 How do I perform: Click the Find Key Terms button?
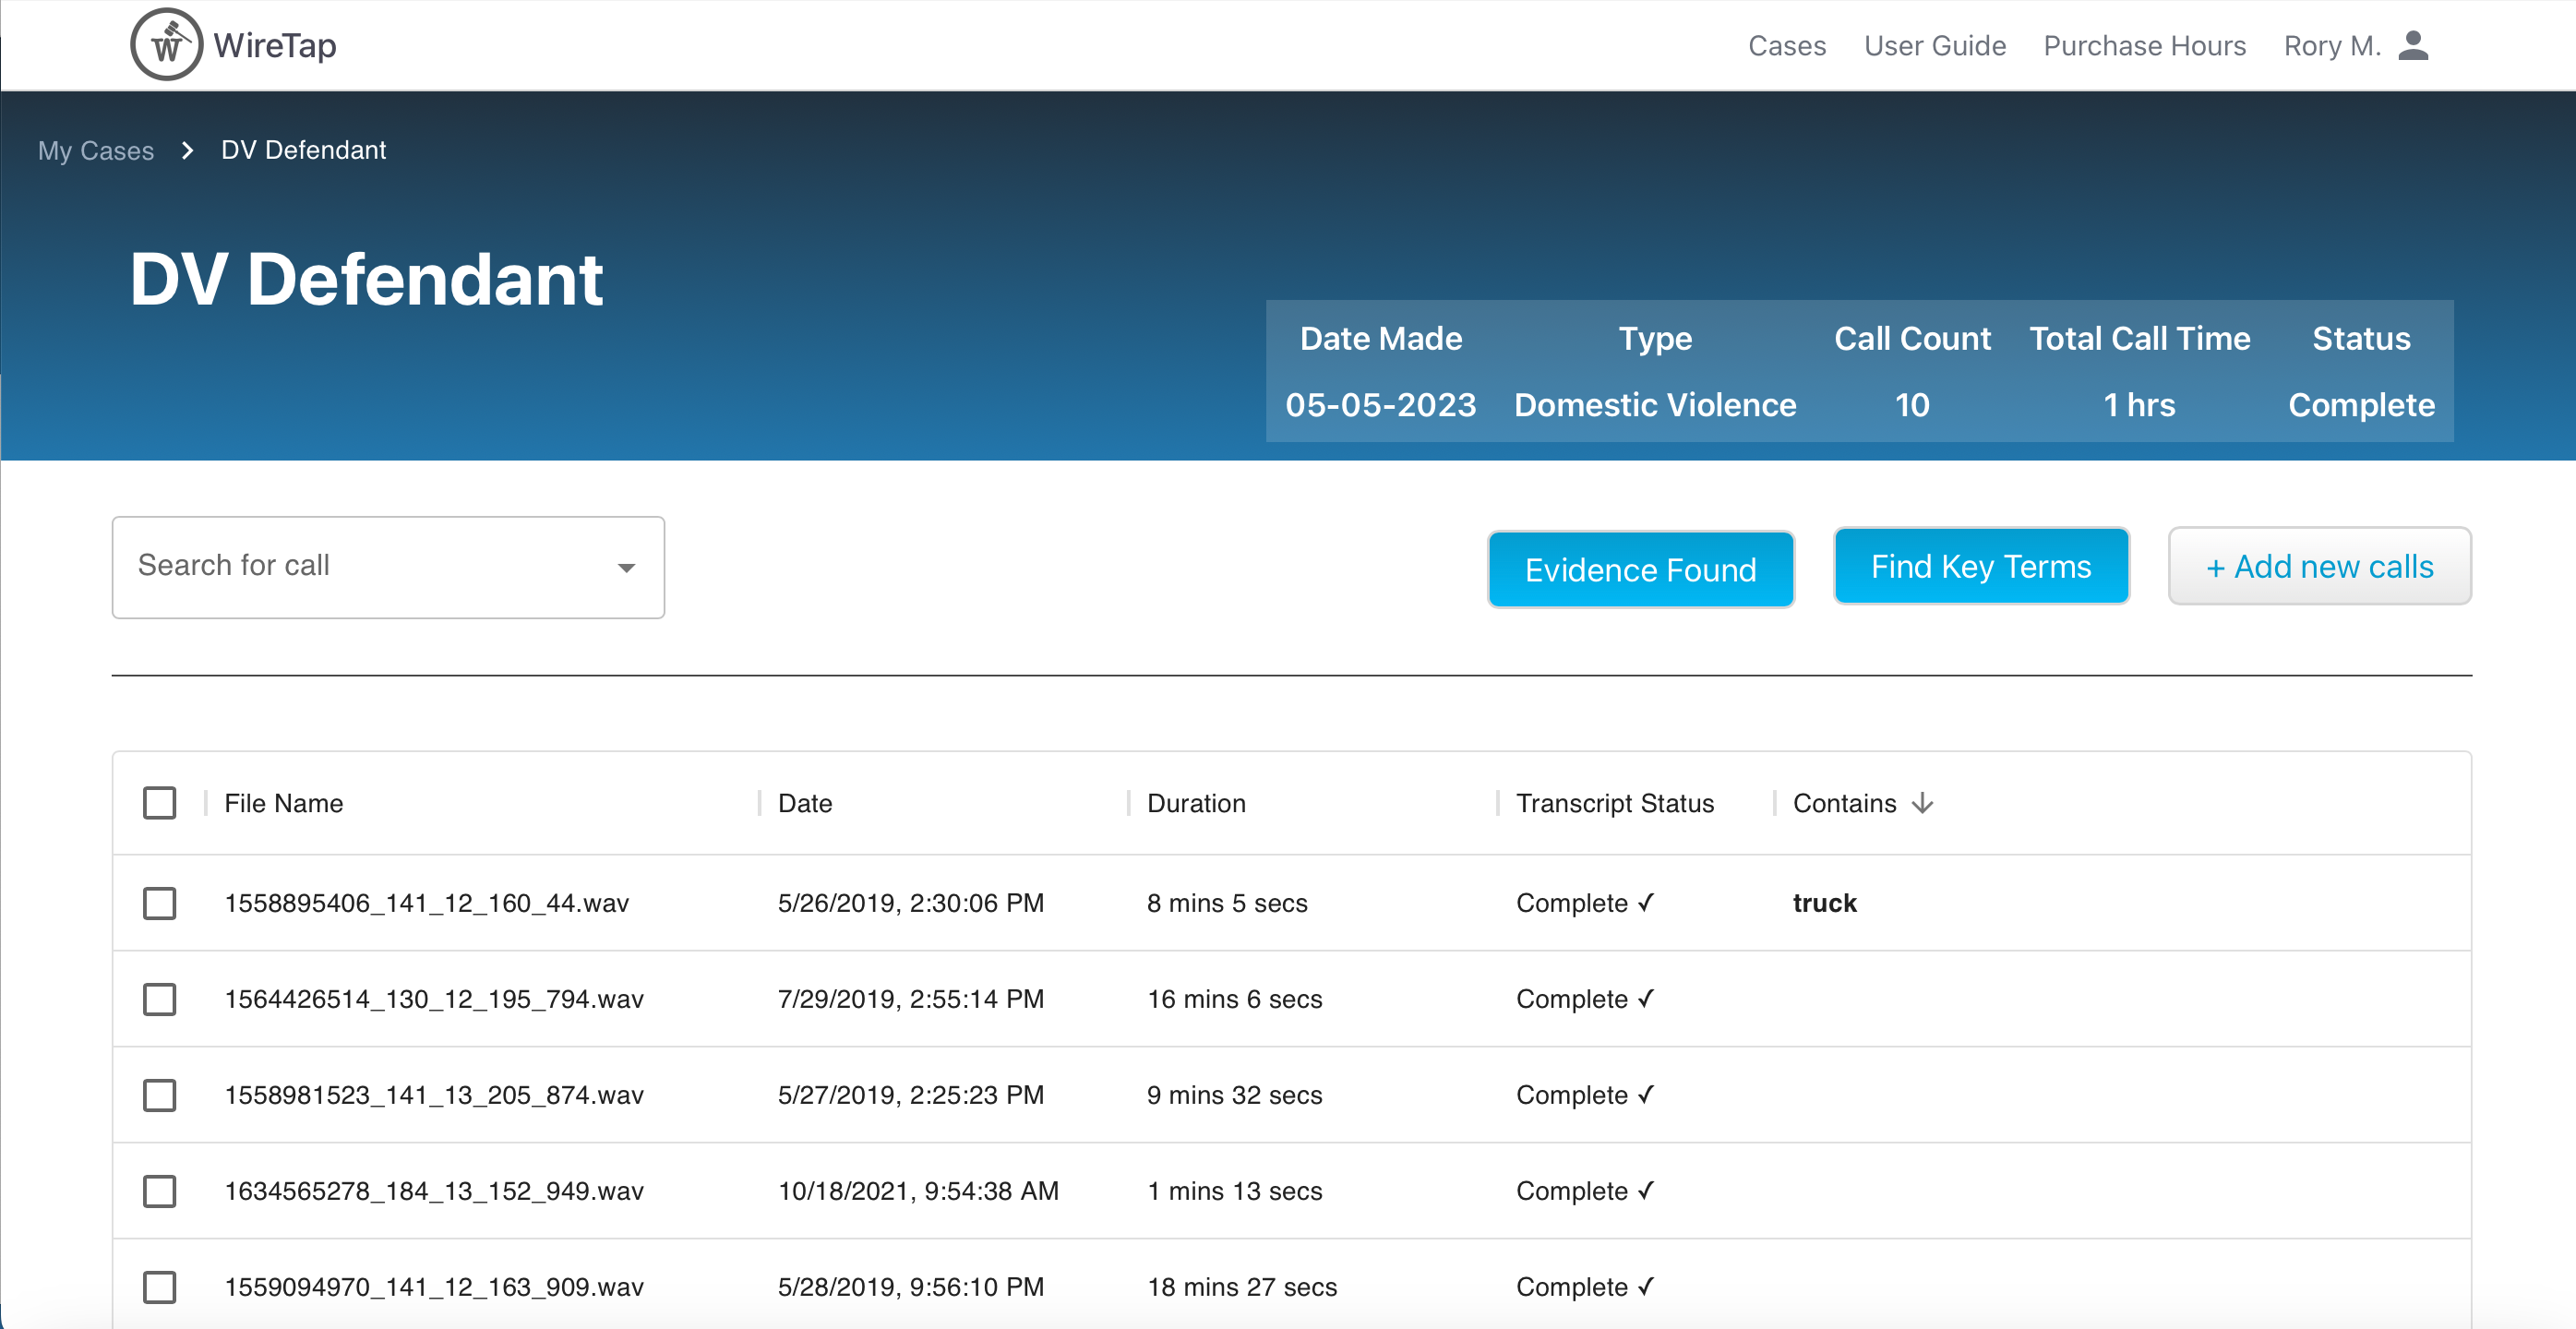click(x=1980, y=567)
